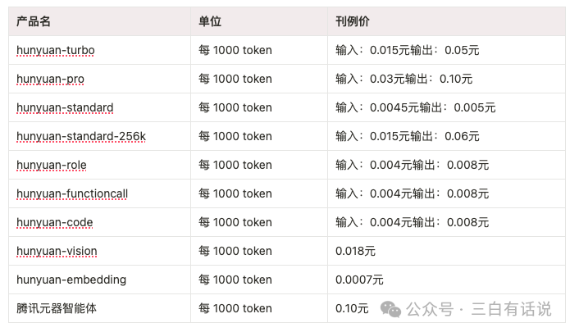The width and height of the screenshot is (570, 332).
Task: Click the 产品名 column header
Action: point(34,21)
